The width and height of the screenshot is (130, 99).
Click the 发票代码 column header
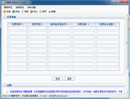point(17,24)
